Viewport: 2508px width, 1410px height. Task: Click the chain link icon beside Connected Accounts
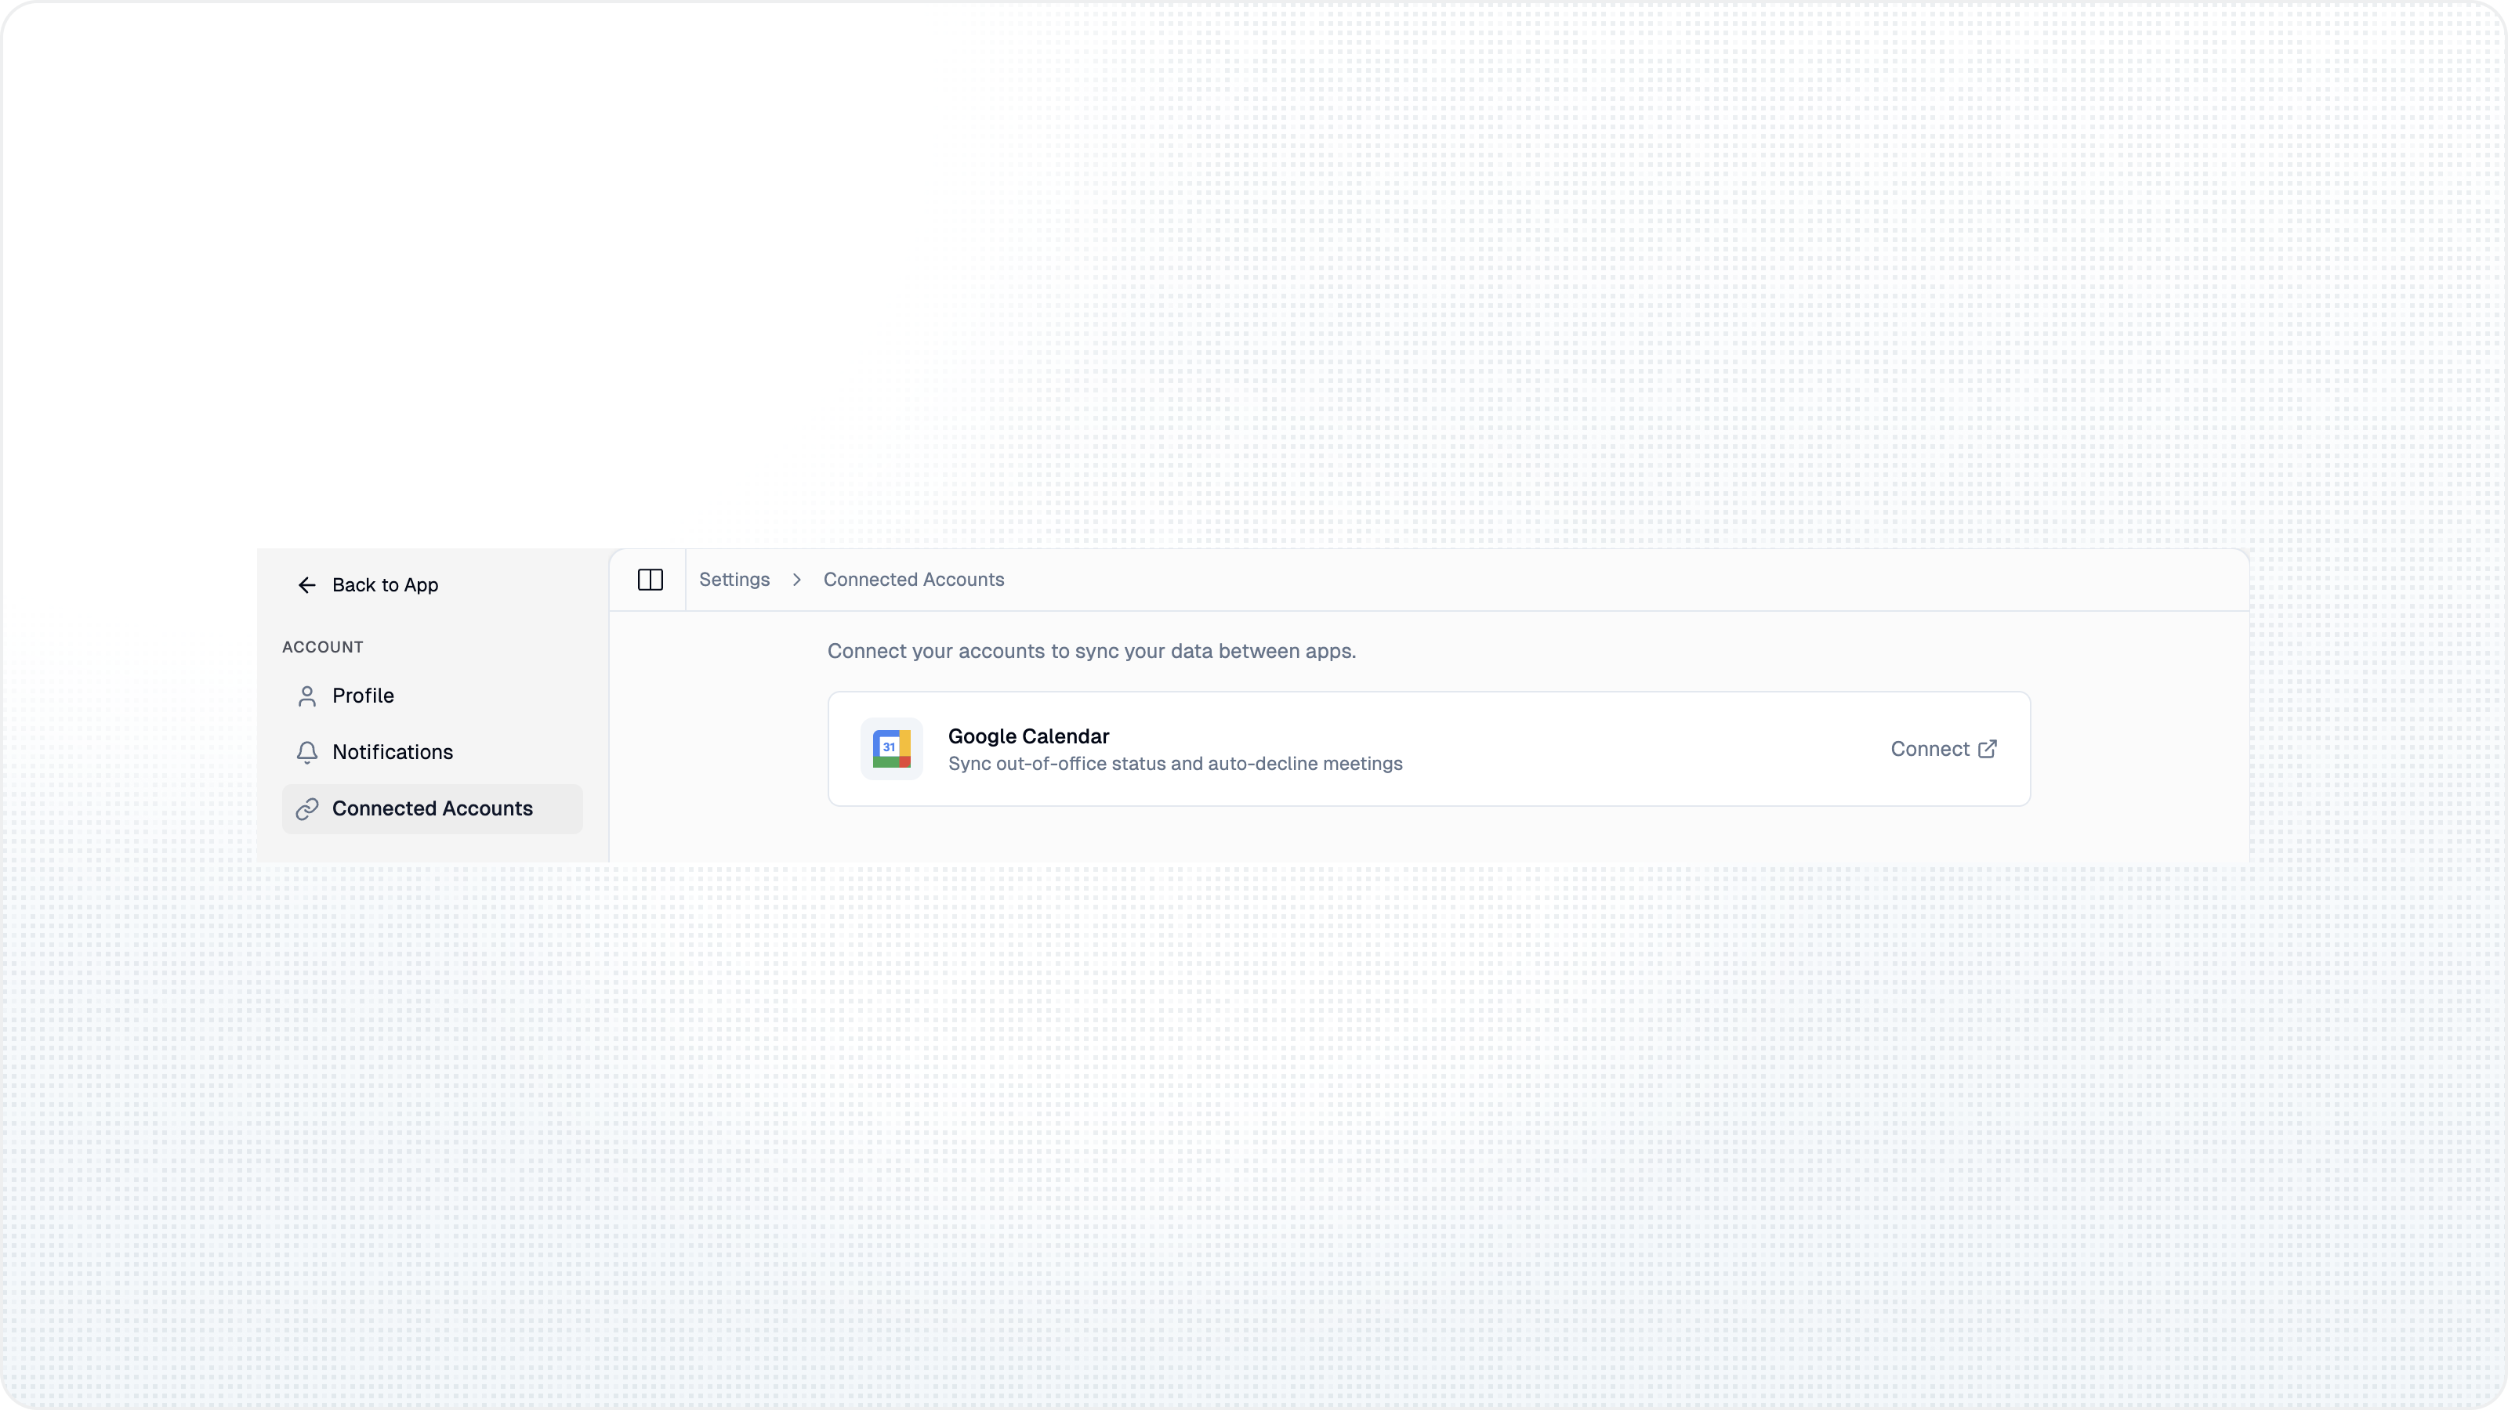click(x=306, y=808)
